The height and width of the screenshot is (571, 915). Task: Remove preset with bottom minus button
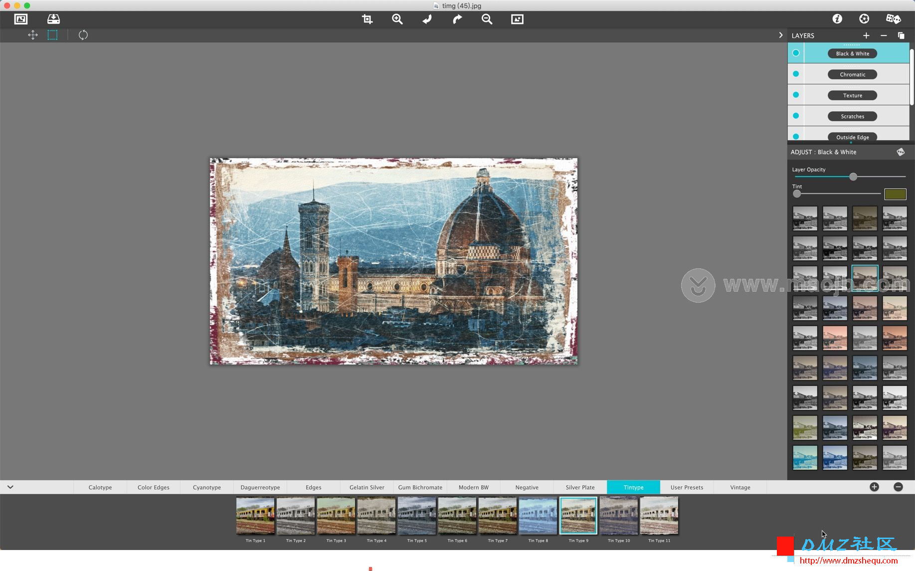(x=898, y=487)
